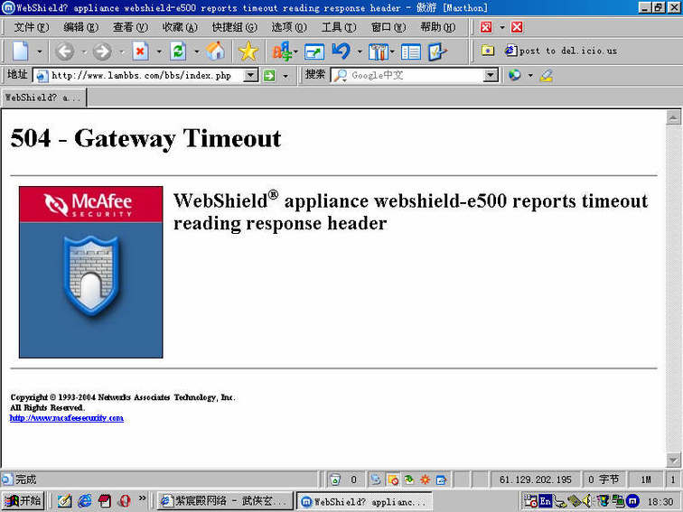The height and width of the screenshot is (512, 683).
Task: Click the address bar URL field
Action: (146, 76)
